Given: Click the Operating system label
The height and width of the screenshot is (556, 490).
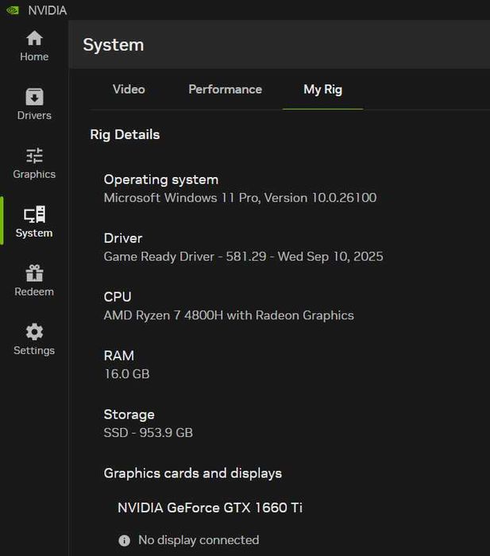Looking at the screenshot, I should 161,180.
